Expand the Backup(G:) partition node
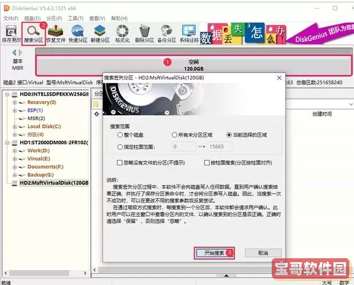This screenshot has width=354, height=285. coord(14,175)
